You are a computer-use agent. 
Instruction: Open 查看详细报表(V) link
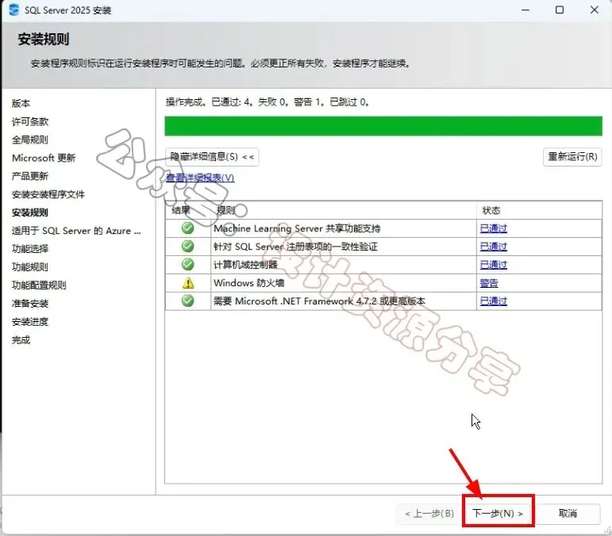pyautogui.click(x=200, y=178)
